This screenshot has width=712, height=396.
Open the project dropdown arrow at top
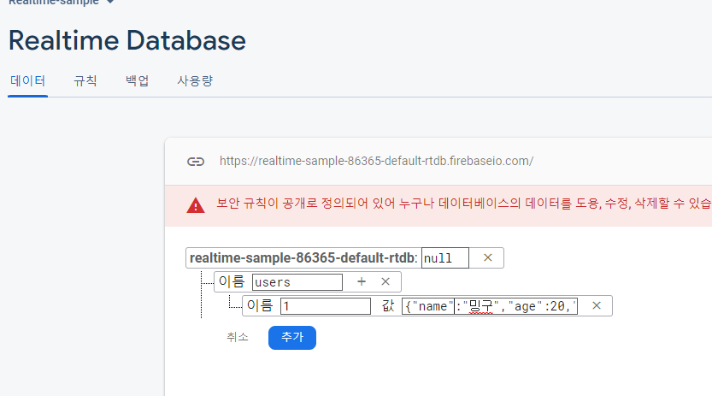click(x=110, y=2)
